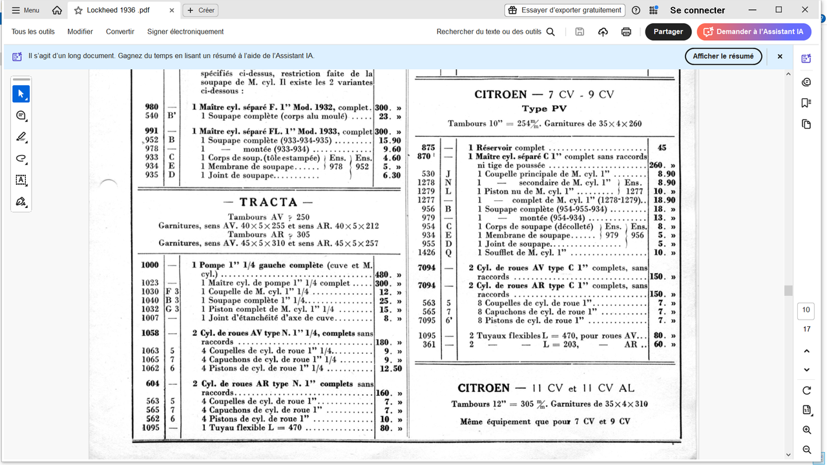This screenshot has width=827, height=465.
Task: Click the scrollbar up arrow
Action: point(788,73)
